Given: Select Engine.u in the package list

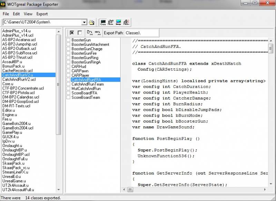Looking at the screenshot, I should pyautogui.click(x=10, y=115).
